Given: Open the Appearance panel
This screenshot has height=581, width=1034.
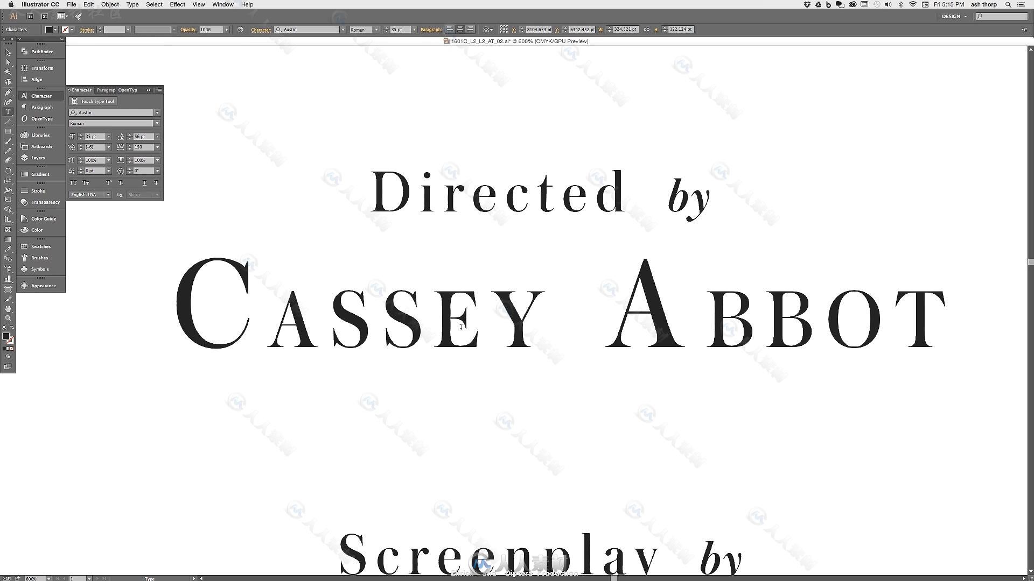Looking at the screenshot, I should [x=41, y=286].
